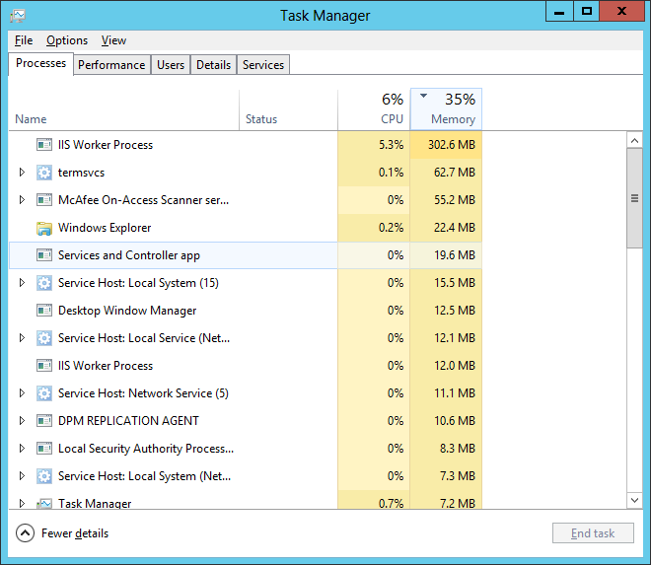
Task: Click the DPM REPLICATION AGENT process icon
Action: [44, 421]
